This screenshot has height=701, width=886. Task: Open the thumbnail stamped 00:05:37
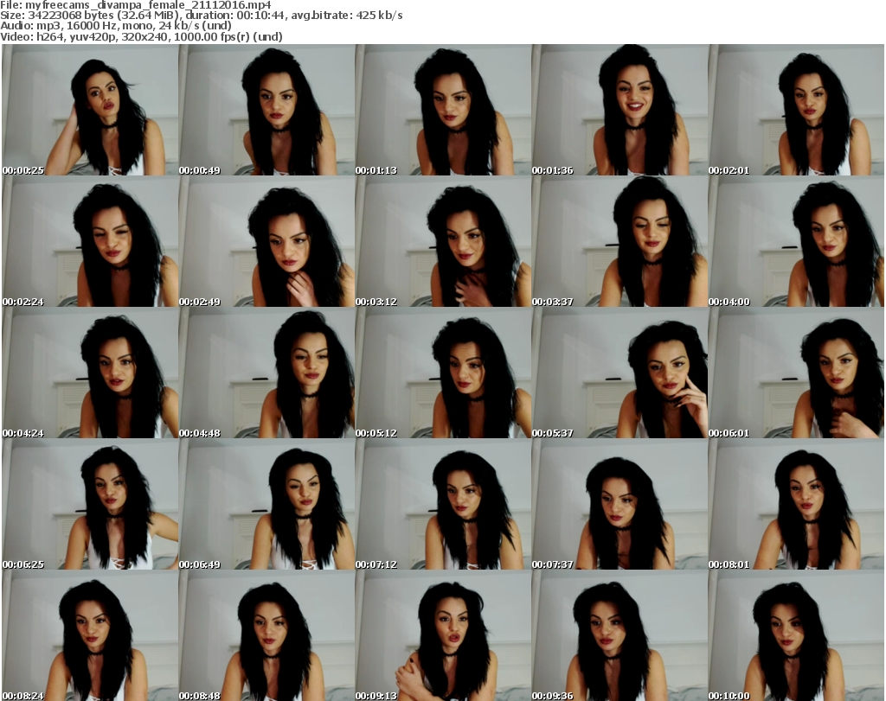[x=620, y=373]
